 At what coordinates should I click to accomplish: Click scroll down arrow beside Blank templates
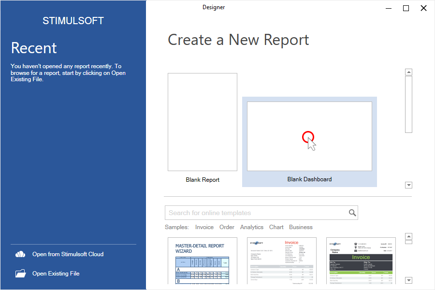409,185
